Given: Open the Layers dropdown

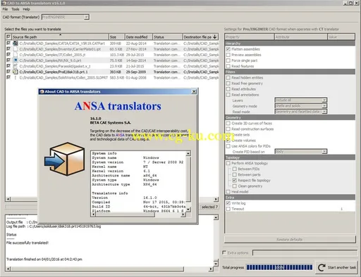Looking at the screenshot, I should [x=300, y=101].
